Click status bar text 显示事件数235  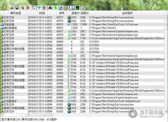click(x=11, y=119)
